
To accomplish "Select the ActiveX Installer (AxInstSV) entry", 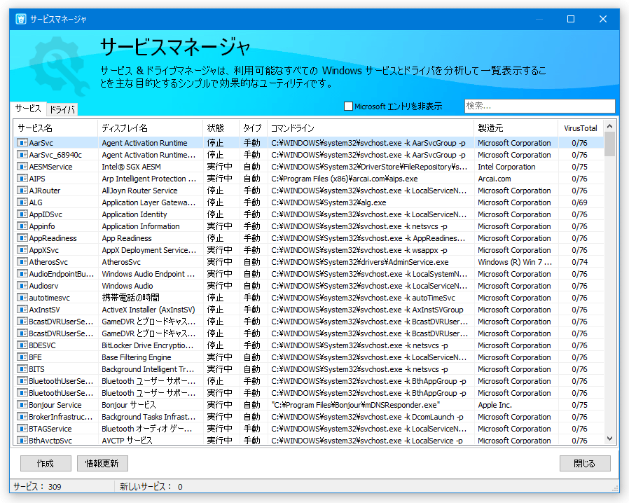I will click(x=148, y=310).
